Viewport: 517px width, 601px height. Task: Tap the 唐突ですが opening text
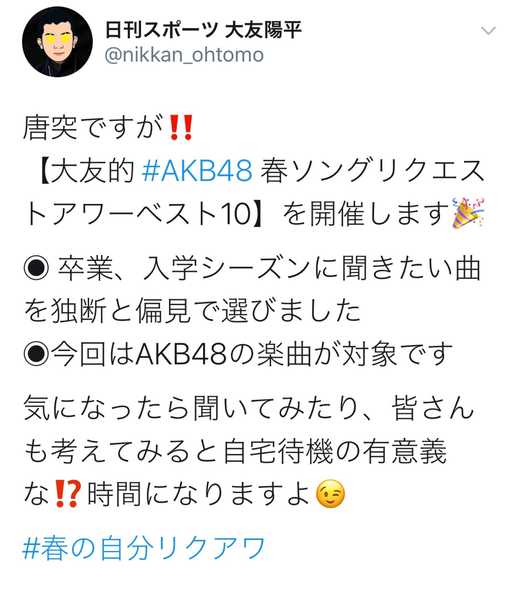coord(93,127)
